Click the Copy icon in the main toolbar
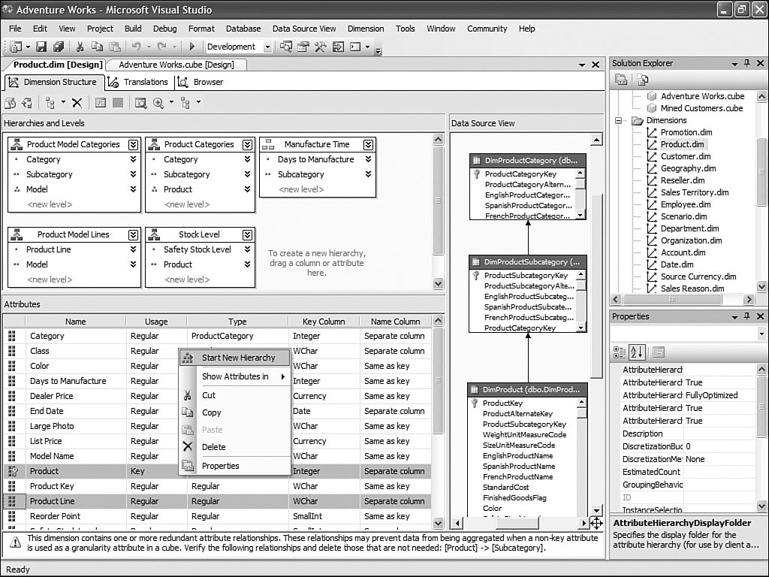Screen dimensions: 769x577 pos(97,47)
